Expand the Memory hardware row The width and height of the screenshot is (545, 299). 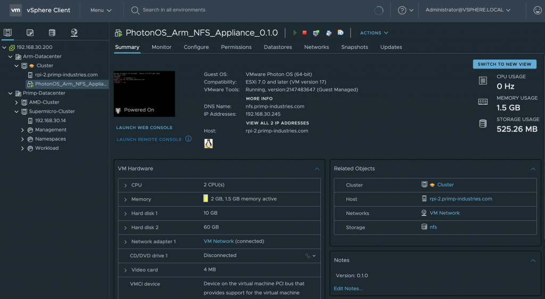pyautogui.click(x=125, y=199)
